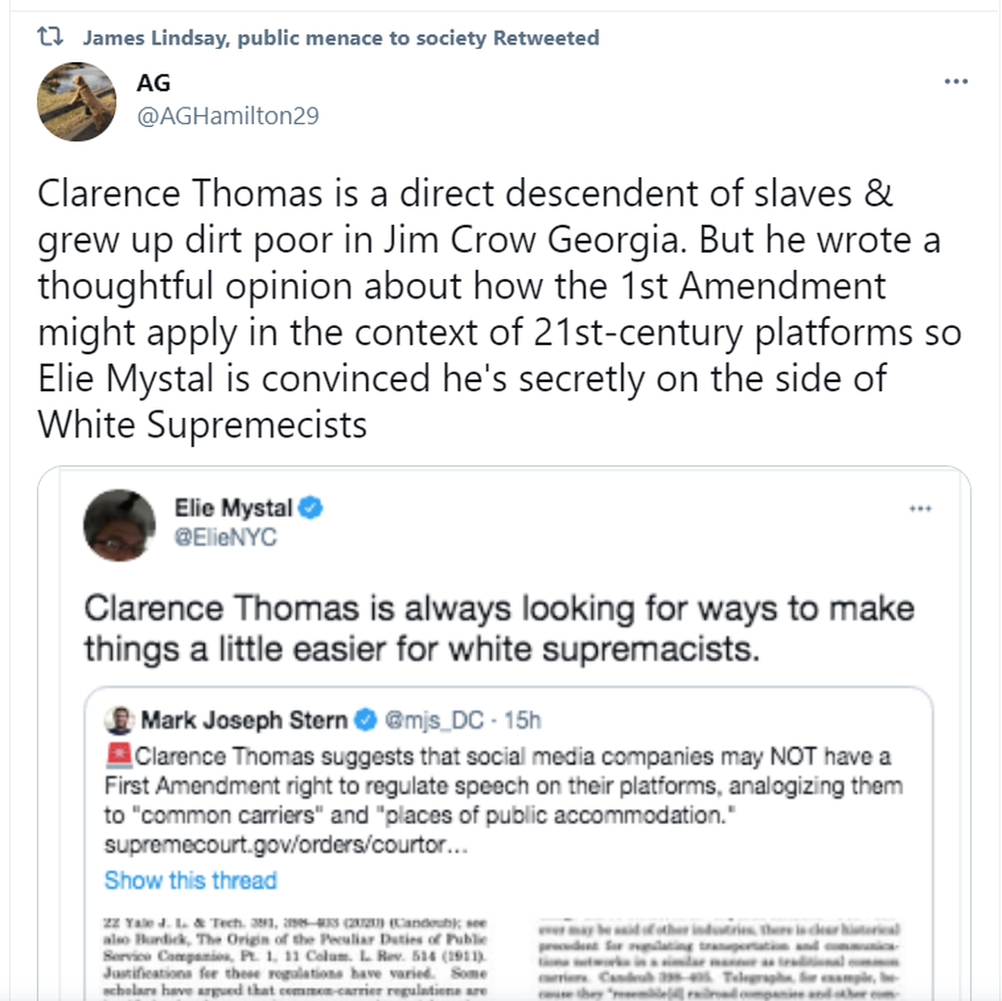Click the retweet icon at the top
The height and width of the screenshot is (1001, 1002).
click(x=49, y=38)
